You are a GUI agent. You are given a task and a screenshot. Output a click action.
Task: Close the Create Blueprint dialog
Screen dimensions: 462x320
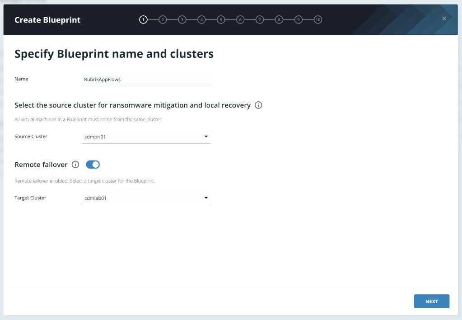(444, 19)
